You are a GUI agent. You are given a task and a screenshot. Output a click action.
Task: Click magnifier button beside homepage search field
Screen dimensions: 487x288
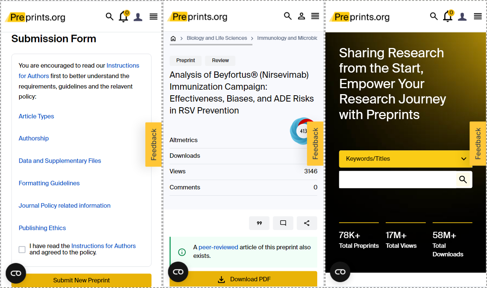pyautogui.click(x=463, y=180)
